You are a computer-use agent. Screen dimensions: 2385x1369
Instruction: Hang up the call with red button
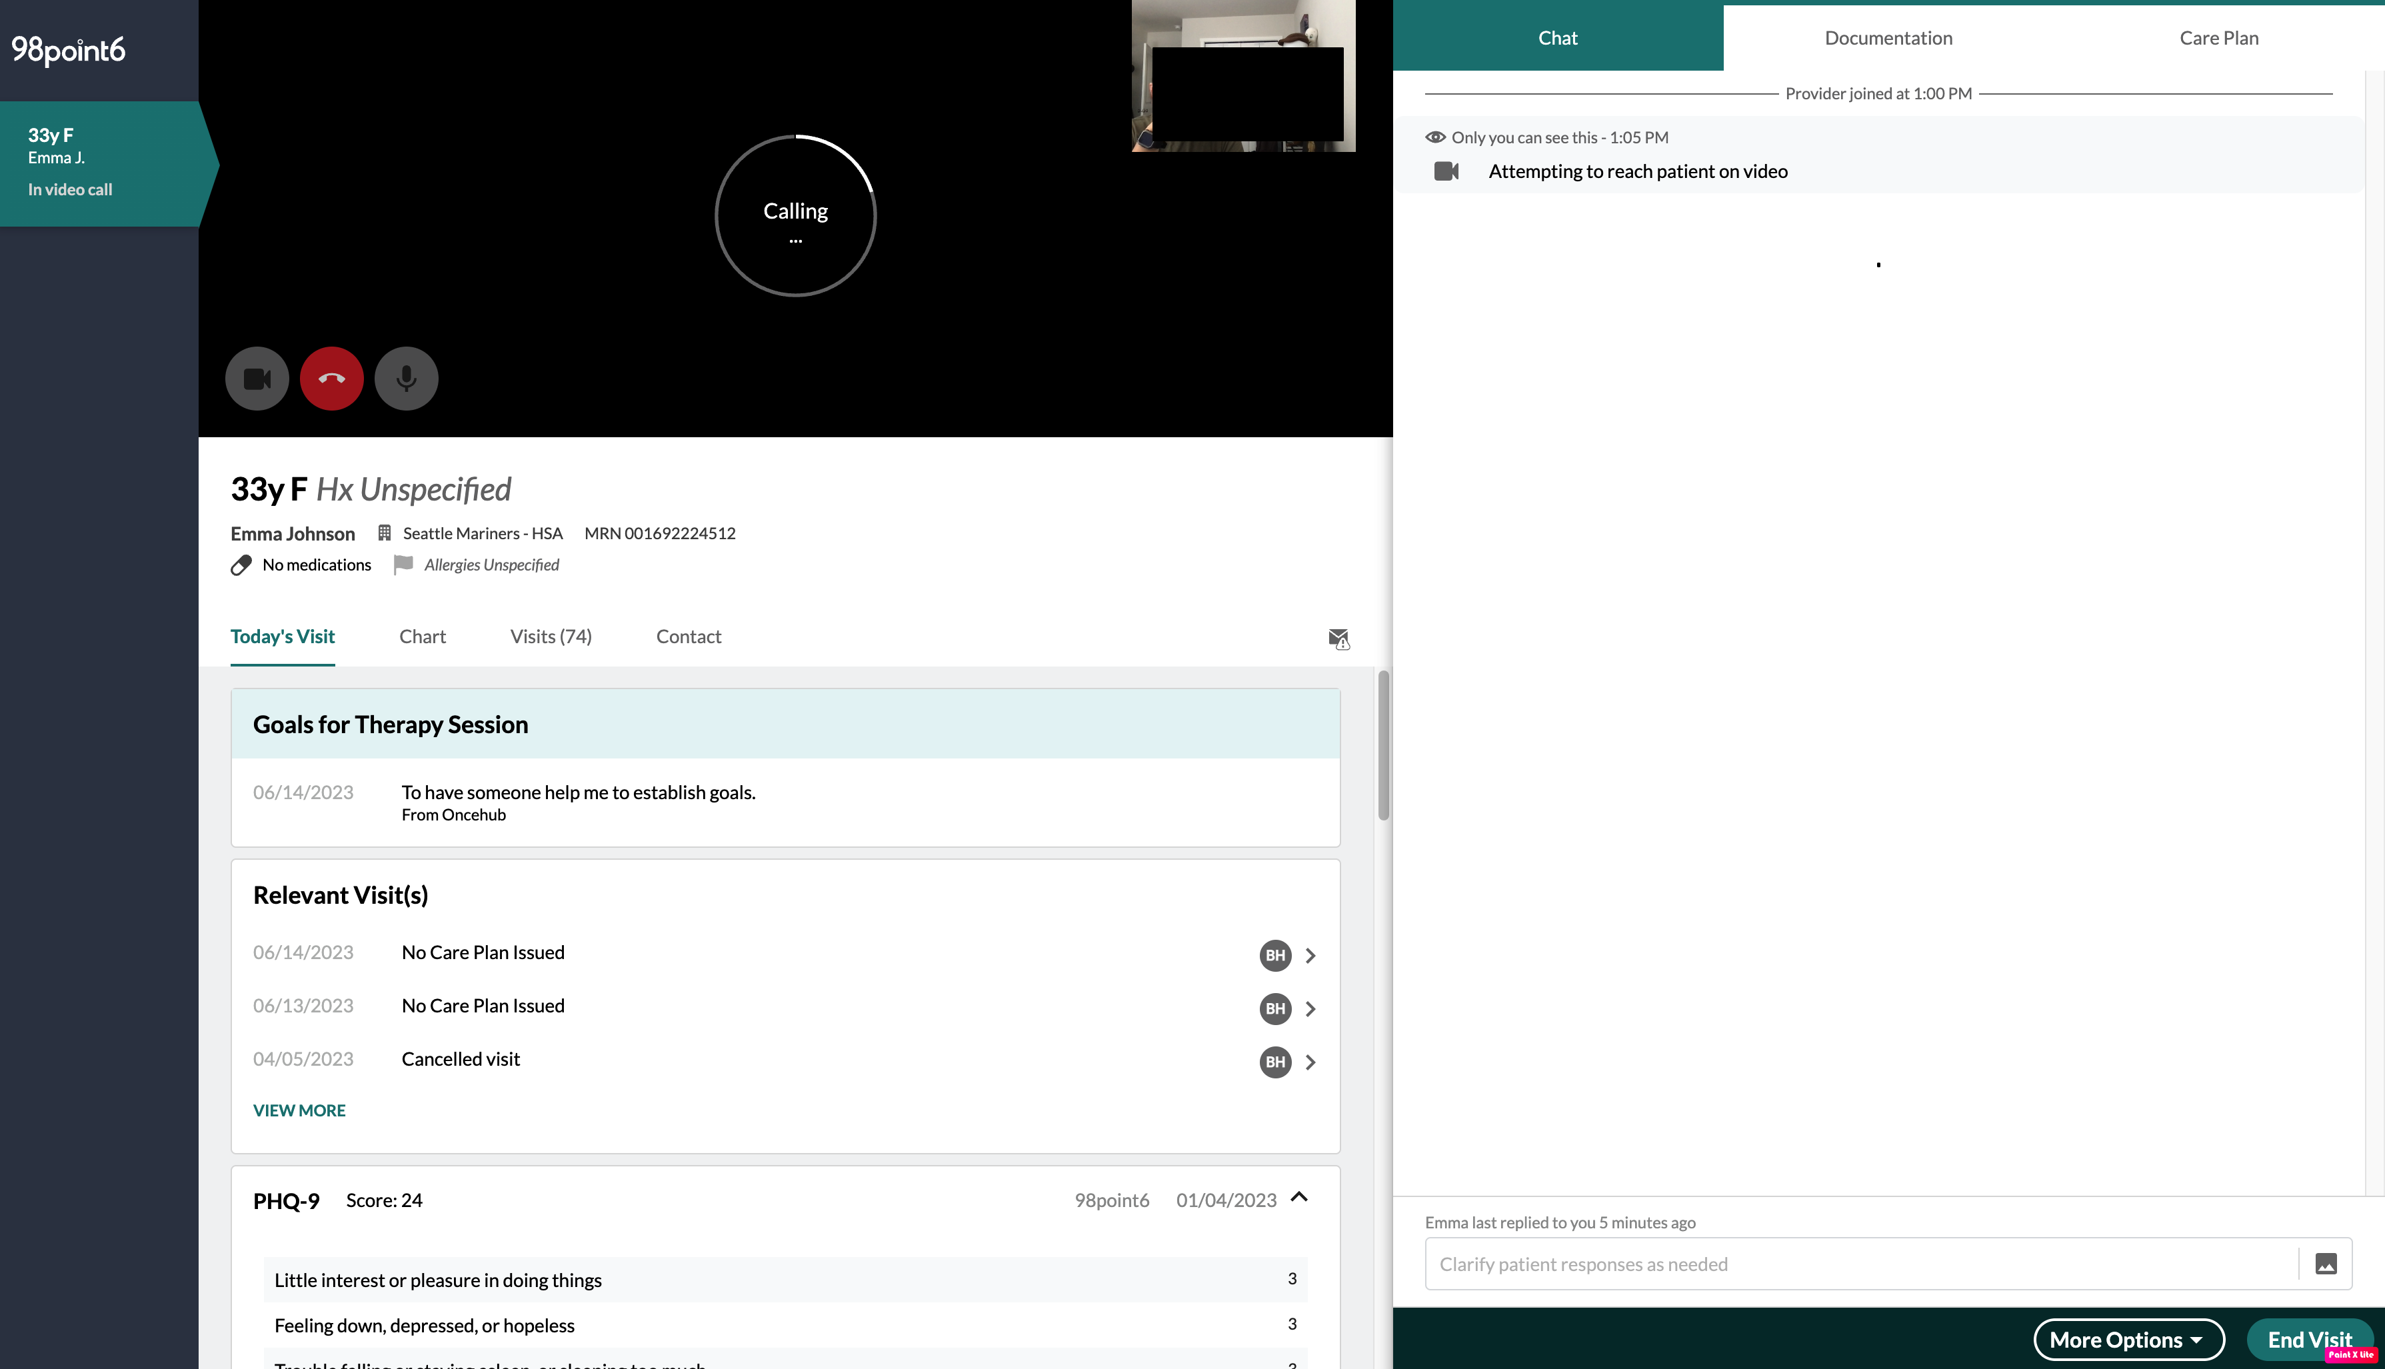[x=332, y=379]
